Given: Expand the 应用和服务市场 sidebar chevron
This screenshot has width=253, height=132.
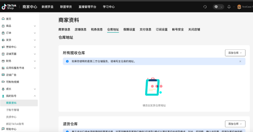Looking at the screenshot, I should pyautogui.click(x=35, y=68).
